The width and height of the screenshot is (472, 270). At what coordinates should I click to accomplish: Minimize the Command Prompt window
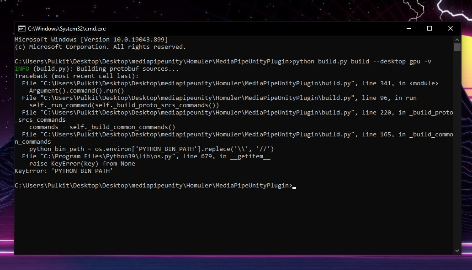(x=408, y=28)
